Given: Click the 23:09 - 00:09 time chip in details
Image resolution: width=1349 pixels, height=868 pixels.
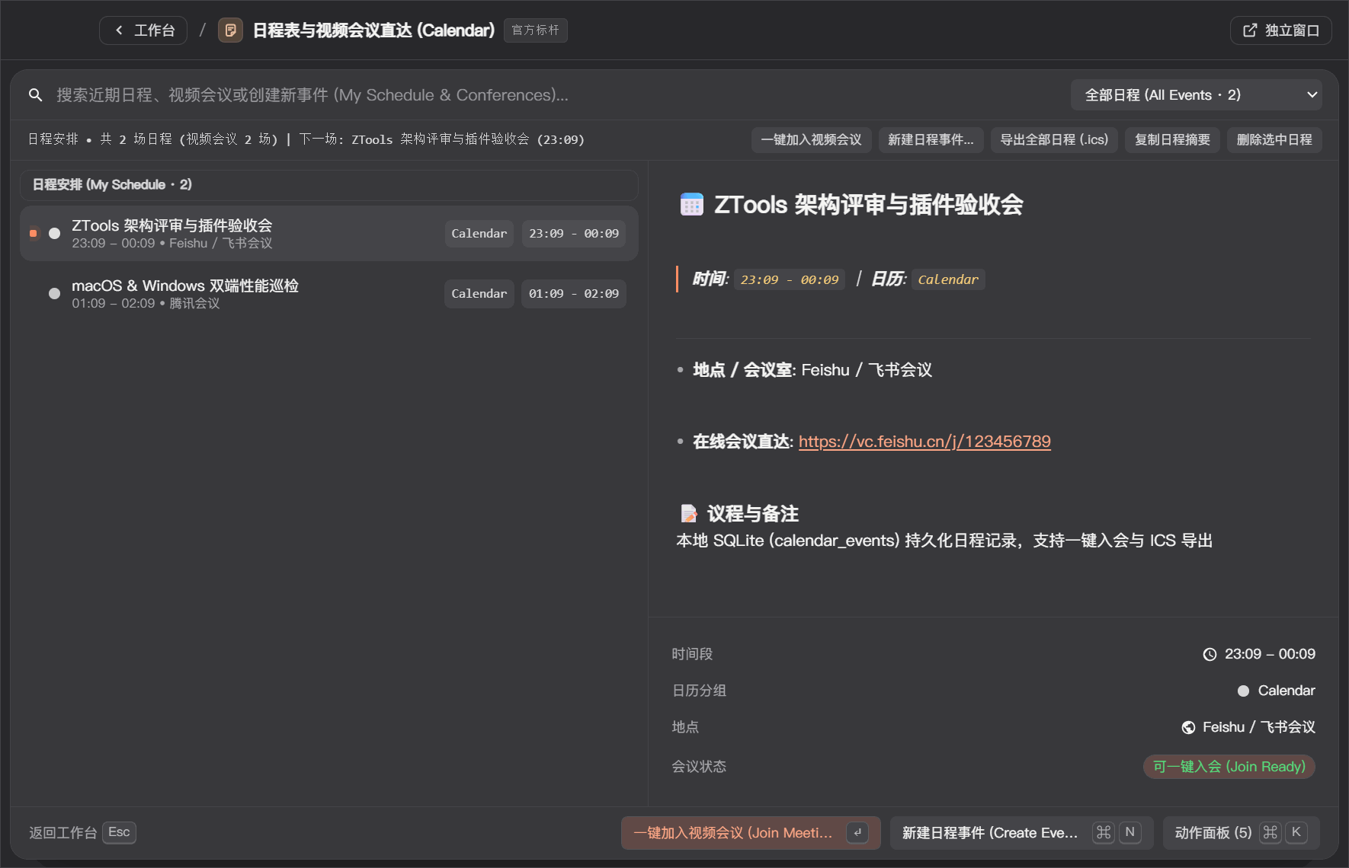Looking at the screenshot, I should [790, 279].
